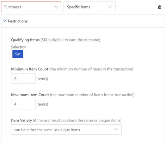Click the Minimum Item Count label

30,69
